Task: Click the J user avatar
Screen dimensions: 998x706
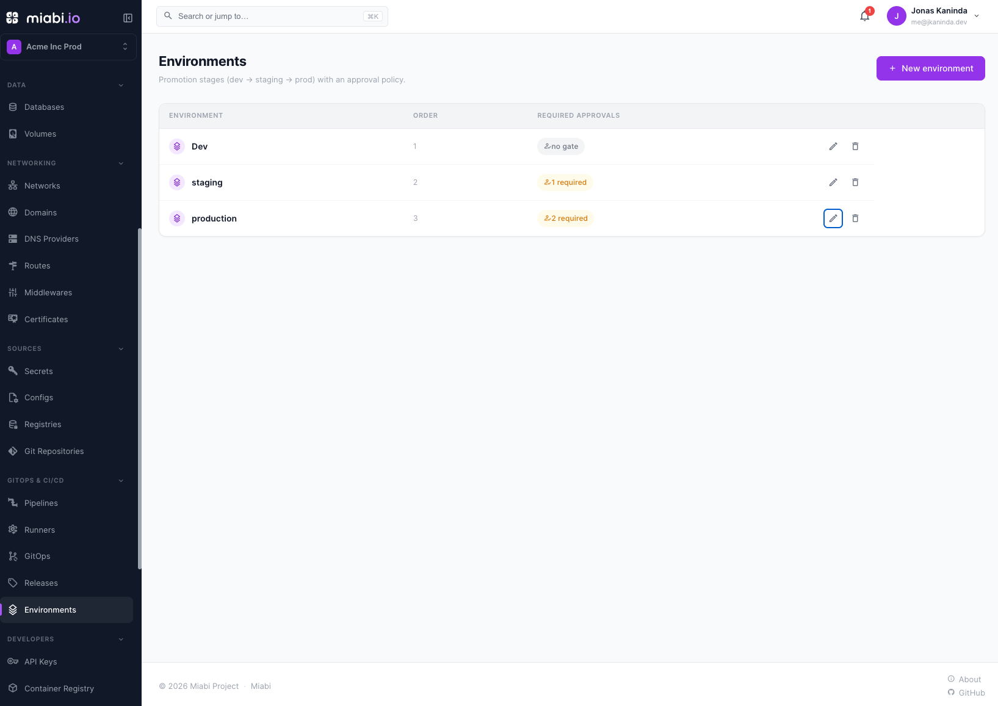Action: (x=897, y=16)
